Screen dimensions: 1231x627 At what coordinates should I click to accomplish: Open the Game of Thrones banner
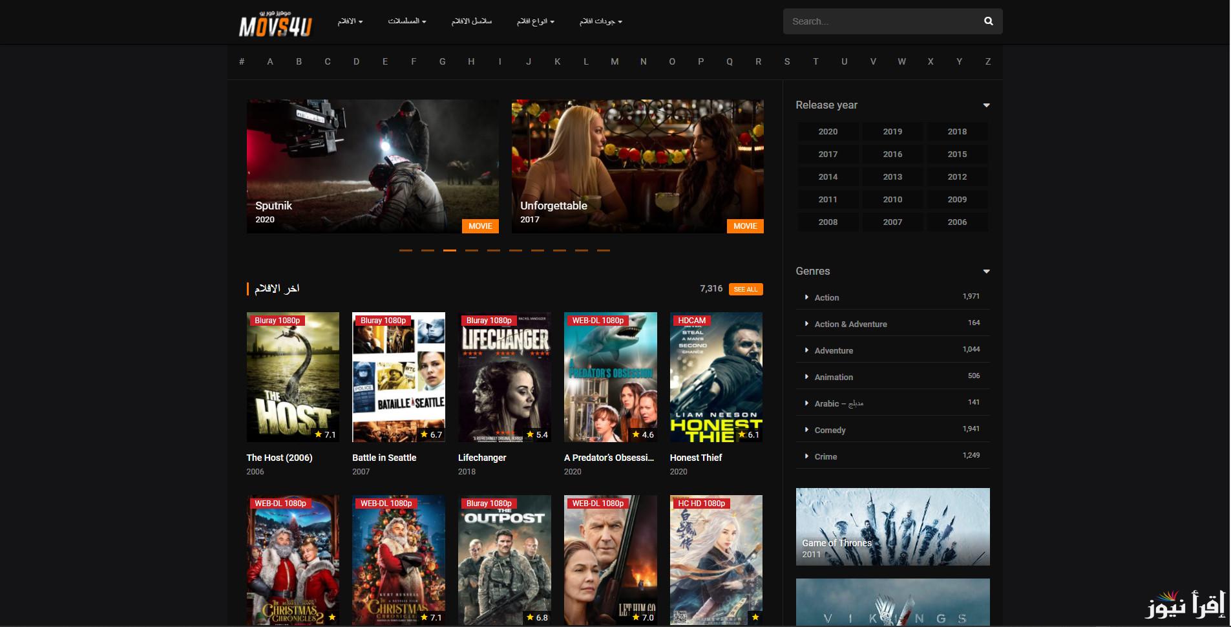tap(892, 527)
